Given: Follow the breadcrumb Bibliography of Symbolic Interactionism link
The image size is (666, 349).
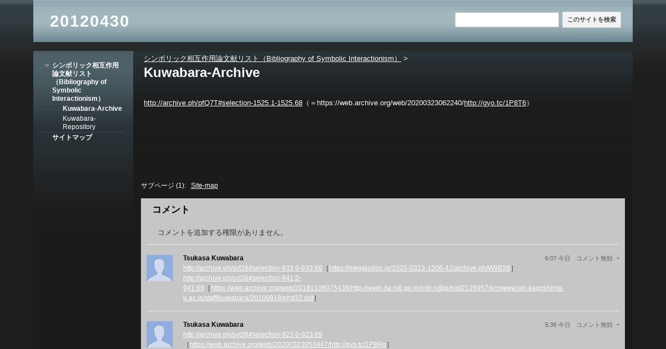Looking at the screenshot, I should (x=273, y=59).
